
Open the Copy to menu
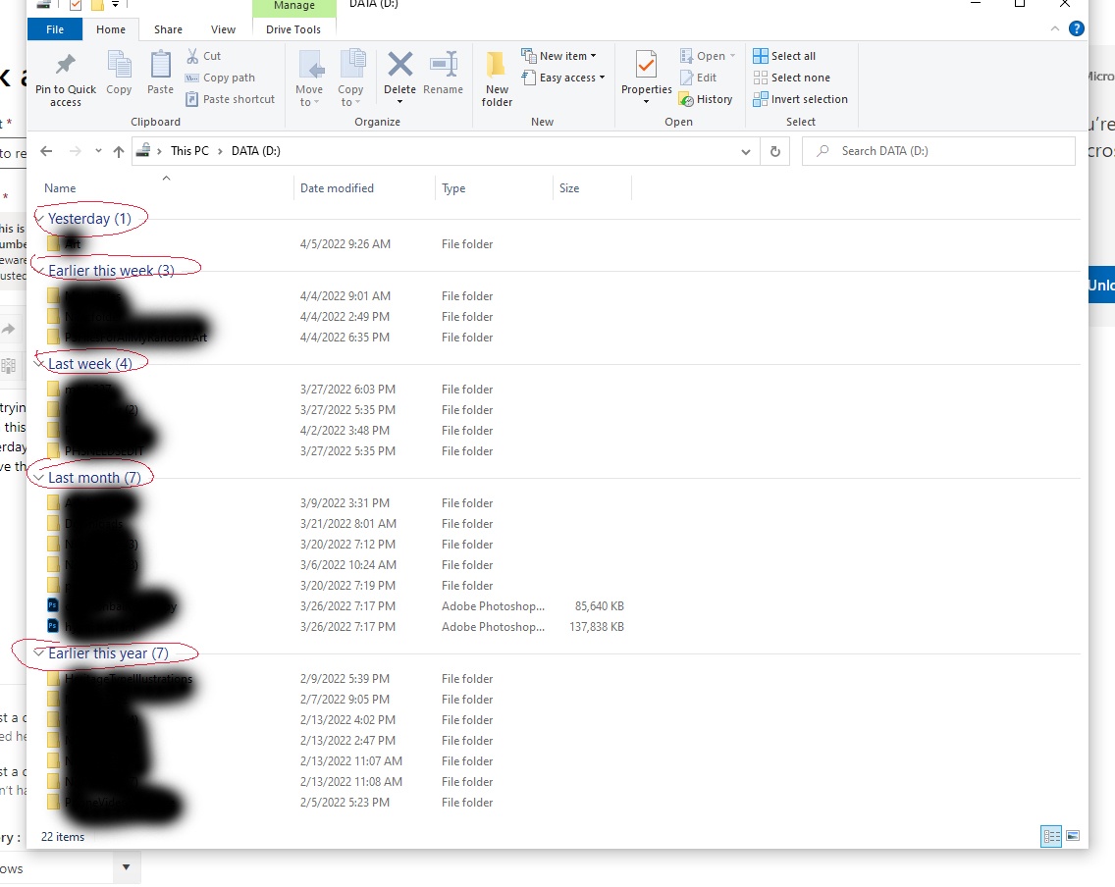[350, 78]
